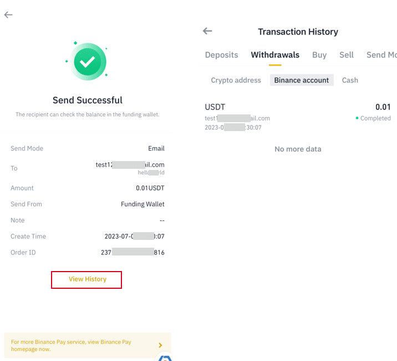This screenshot has height=361, width=397.
Task: Click the Funding Wallet value
Action: coord(142,204)
